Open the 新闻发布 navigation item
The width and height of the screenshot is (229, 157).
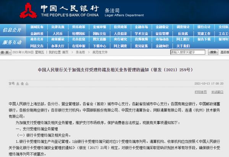click(x=37, y=27)
